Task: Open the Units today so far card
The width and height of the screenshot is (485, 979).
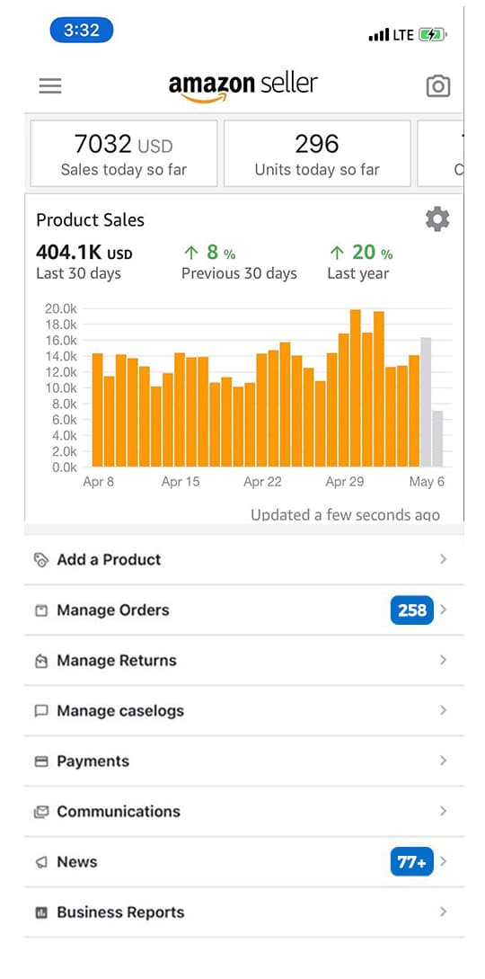Action: (x=317, y=153)
